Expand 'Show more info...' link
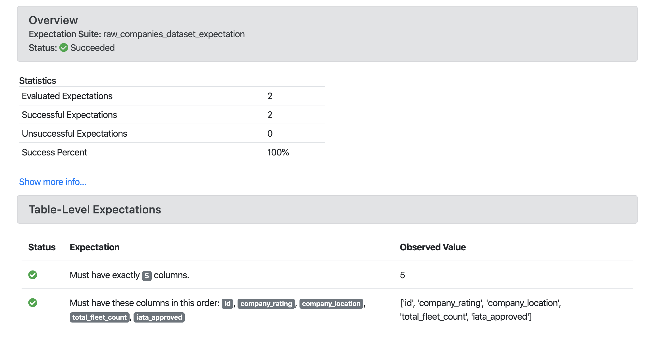Screen dimensions: 649x341 (x=53, y=182)
